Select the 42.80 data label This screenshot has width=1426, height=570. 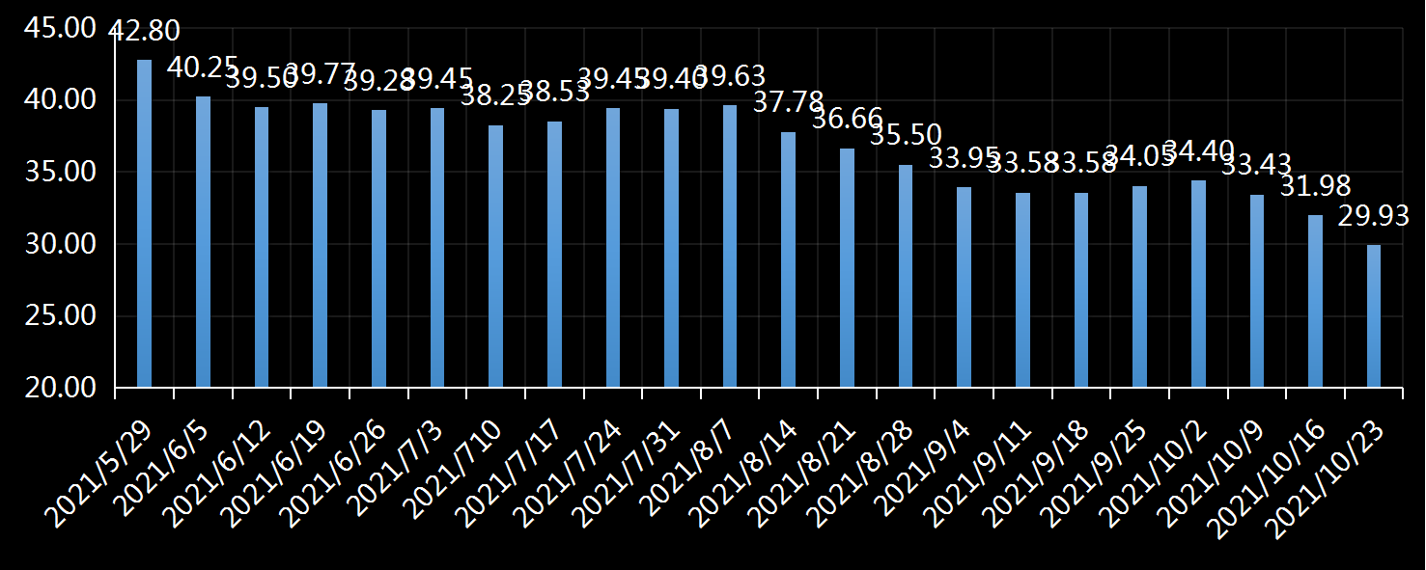click(144, 31)
